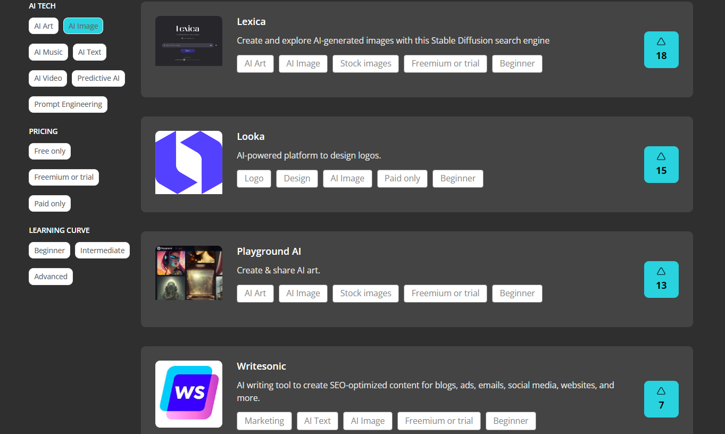
Task: Open the Writesonic WS logo thumbnail
Action: pyautogui.click(x=189, y=394)
